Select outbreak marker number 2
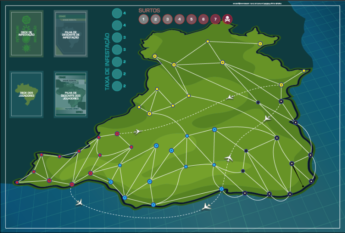 point(156,19)
